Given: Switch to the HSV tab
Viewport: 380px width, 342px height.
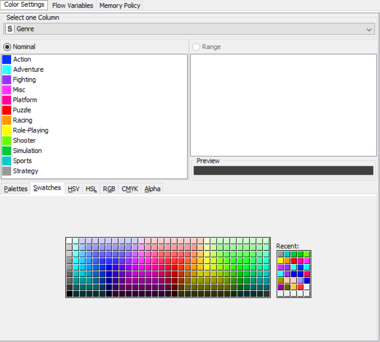Looking at the screenshot, I should (74, 189).
